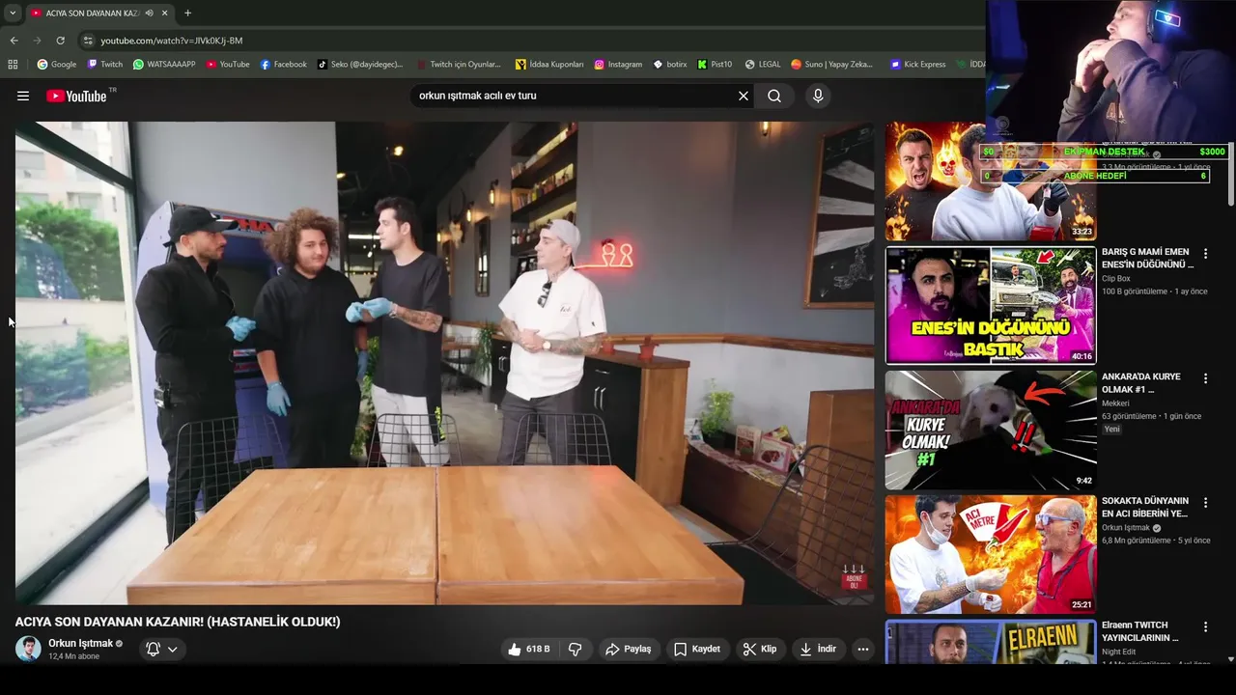Open the Orkun Işıtmak channel name link
The image size is (1236, 695).
click(x=81, y=643)
